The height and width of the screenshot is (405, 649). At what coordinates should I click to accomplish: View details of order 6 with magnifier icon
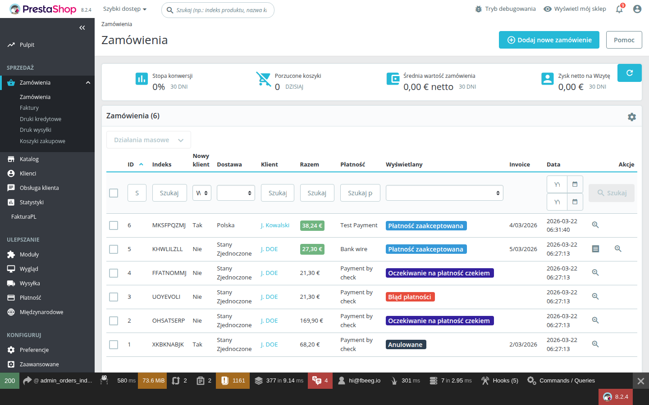tap(595, 224)
